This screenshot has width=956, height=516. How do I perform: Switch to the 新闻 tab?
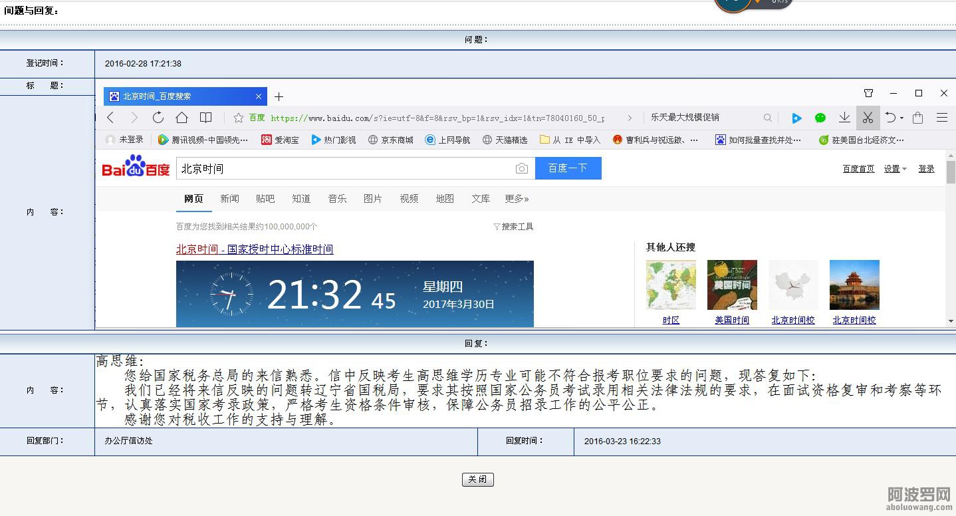point(229,199)
